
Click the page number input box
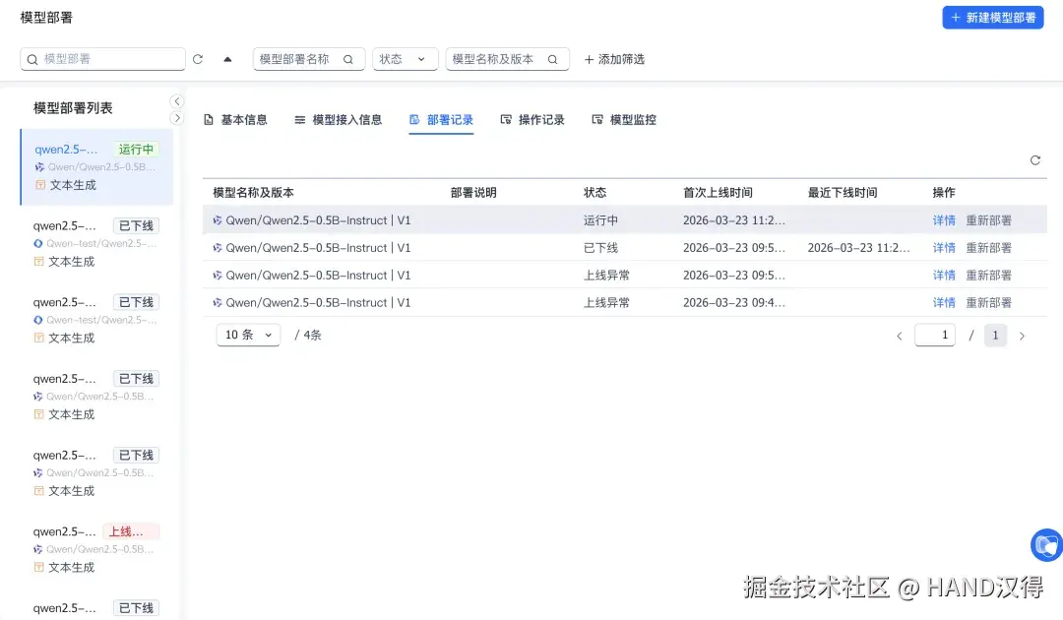[x=935, y=335]
